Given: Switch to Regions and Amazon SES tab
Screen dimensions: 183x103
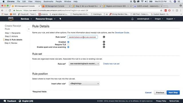Looking at the screenshot, I should click(117, 6).
